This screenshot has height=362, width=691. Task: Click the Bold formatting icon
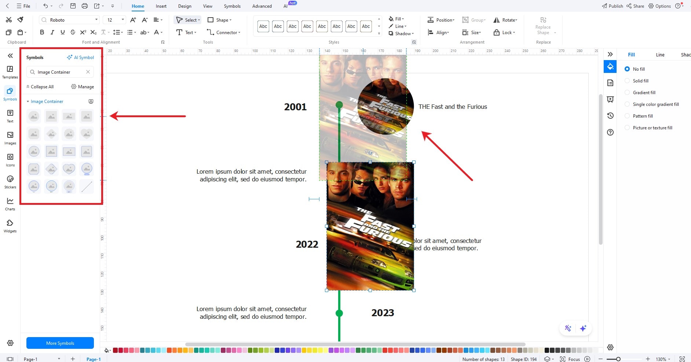42,32
